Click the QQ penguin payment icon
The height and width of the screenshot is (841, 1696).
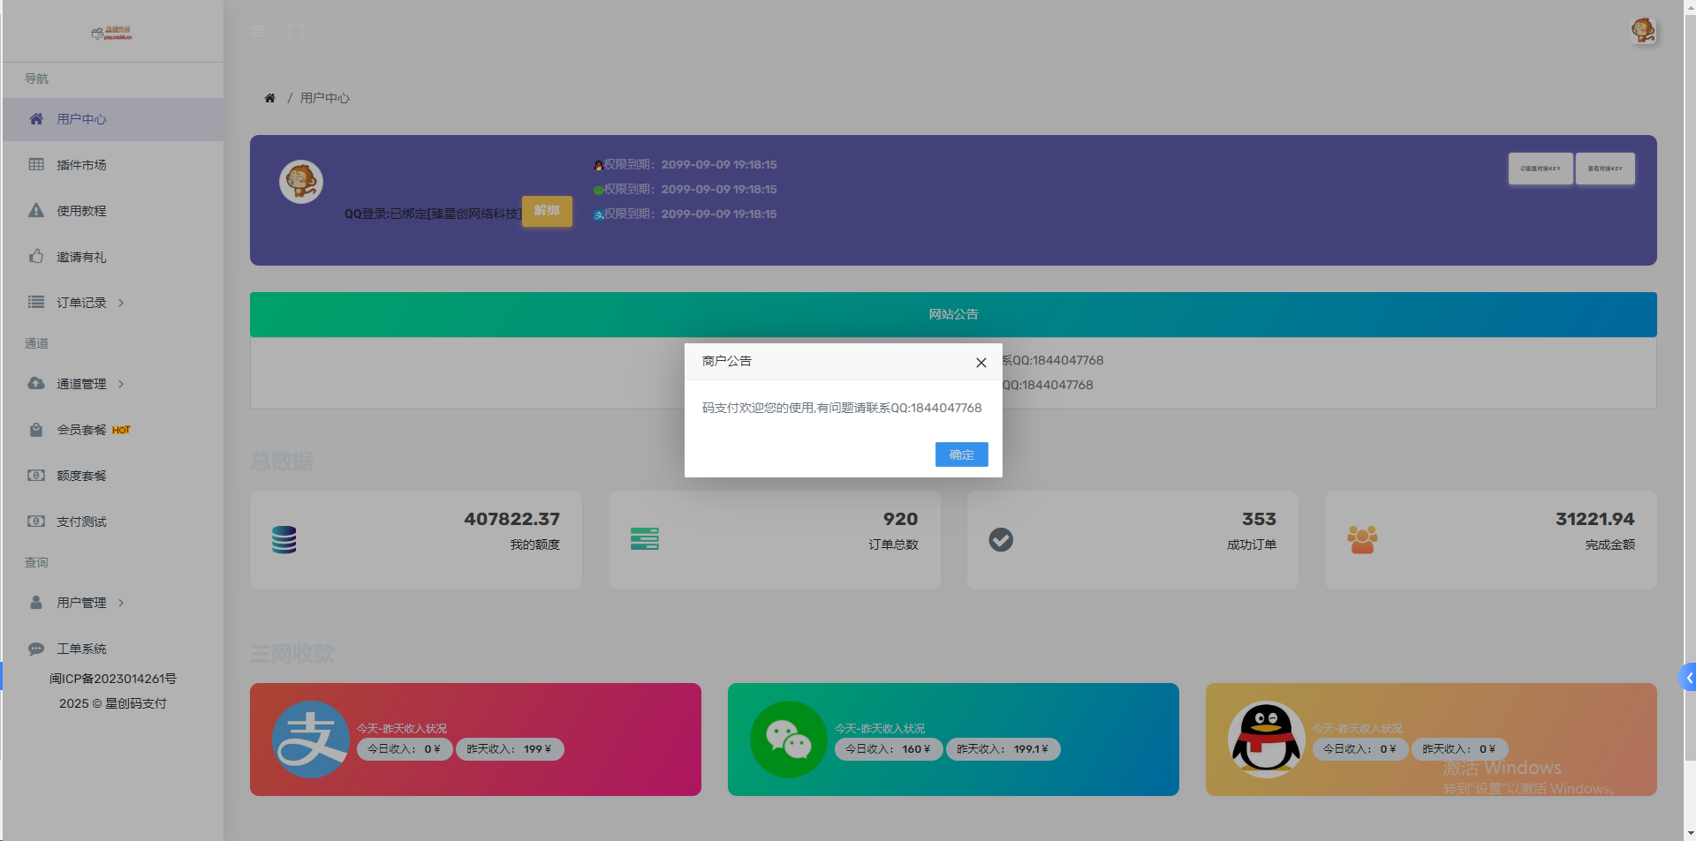pyautogui.click(x=1266, y=740)
